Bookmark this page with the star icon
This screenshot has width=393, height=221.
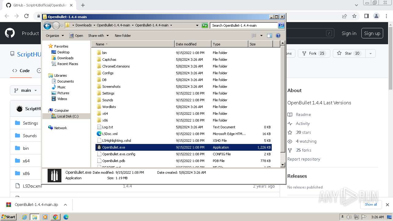point(354,16)
